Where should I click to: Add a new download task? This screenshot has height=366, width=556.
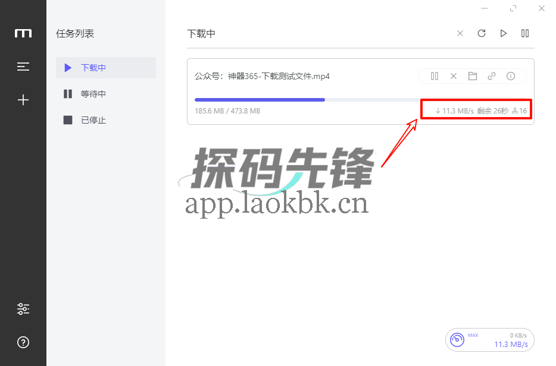[x=23, y=100]
